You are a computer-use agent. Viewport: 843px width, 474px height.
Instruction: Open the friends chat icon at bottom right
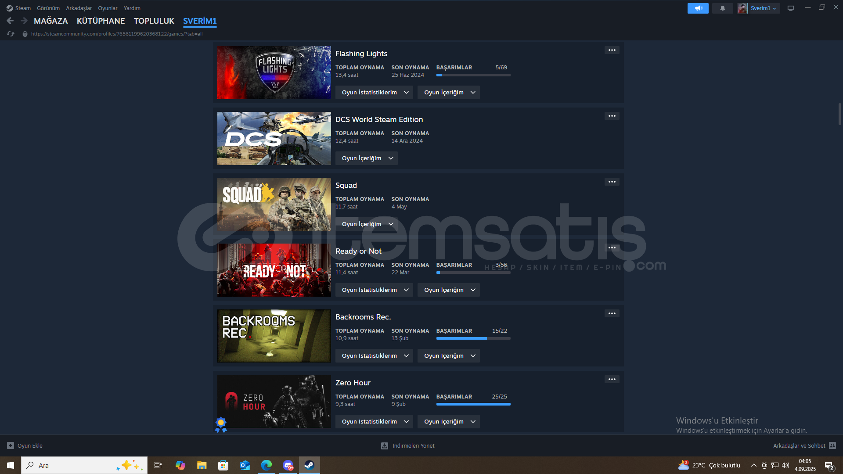(832, 445)
